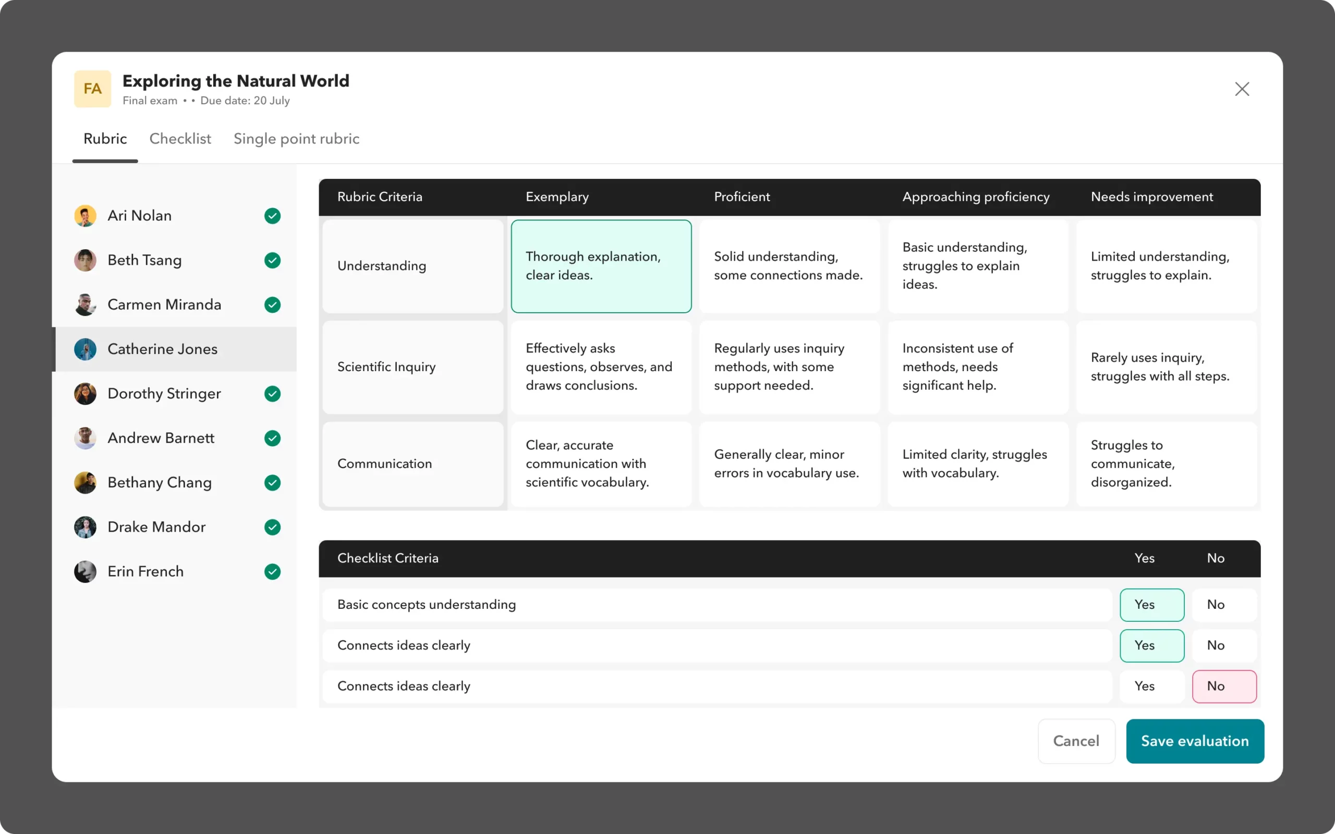Switch to the Single point rubric tab
The height and width of the screenshot is (834, 1335).
[x=296, y=138]
